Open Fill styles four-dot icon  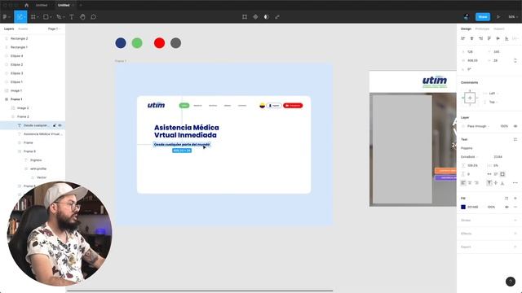(507, 198)
